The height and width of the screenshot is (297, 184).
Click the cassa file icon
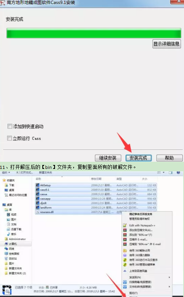(x=38, y=194)
